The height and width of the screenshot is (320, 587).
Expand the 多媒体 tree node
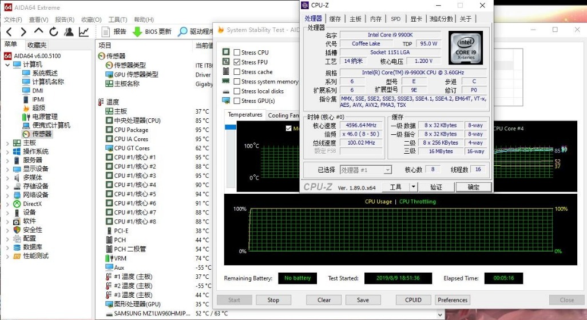point(7,178)
